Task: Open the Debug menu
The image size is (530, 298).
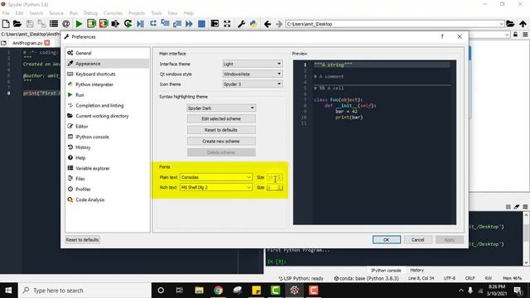Action: coord(90,13)
